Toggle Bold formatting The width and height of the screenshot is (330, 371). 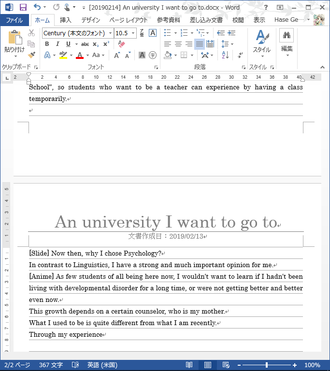coord(47,44)
